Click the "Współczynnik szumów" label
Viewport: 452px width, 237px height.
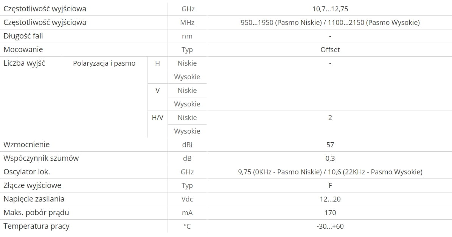click(41, 158)
